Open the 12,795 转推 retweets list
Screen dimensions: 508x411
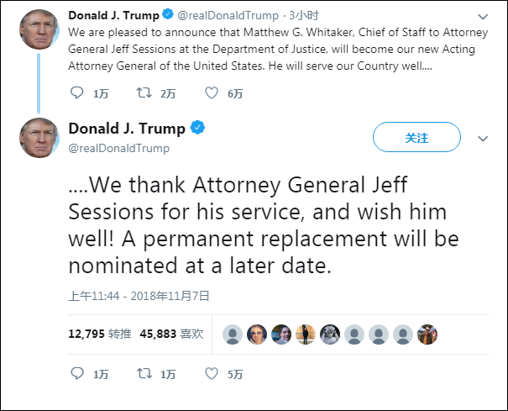[97, 334]
